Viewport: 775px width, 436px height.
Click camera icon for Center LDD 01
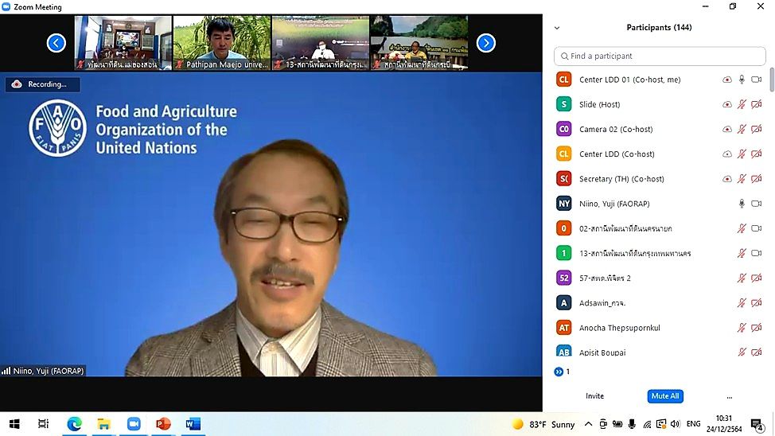coord(756,80)
